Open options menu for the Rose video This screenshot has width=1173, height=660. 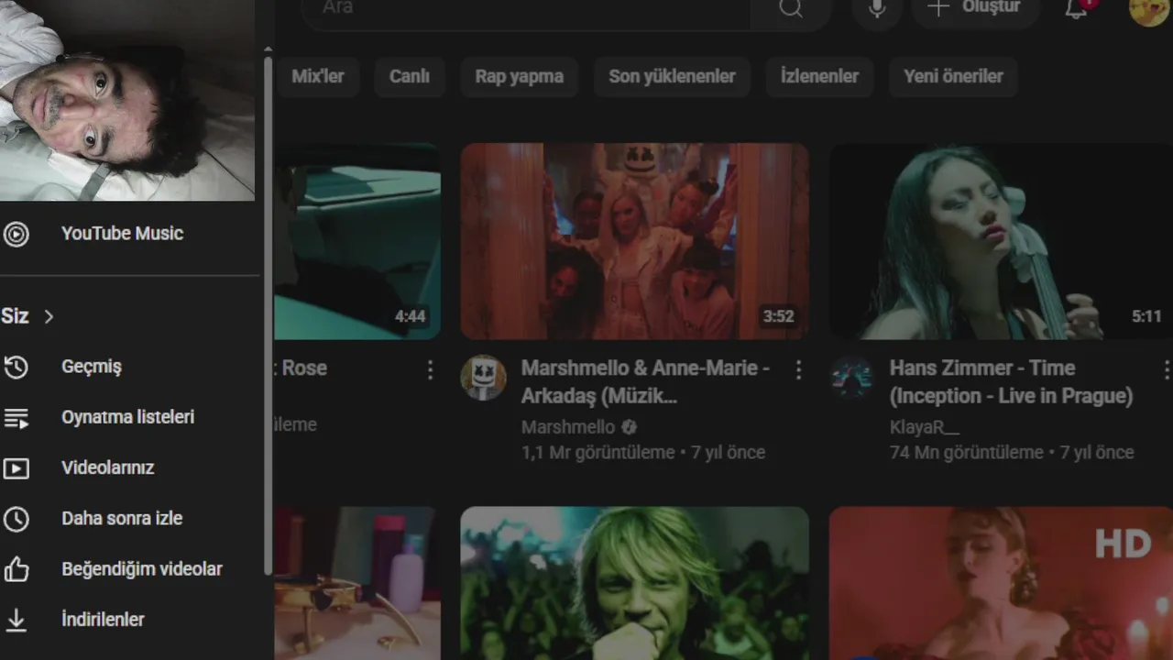pos(430,369)
